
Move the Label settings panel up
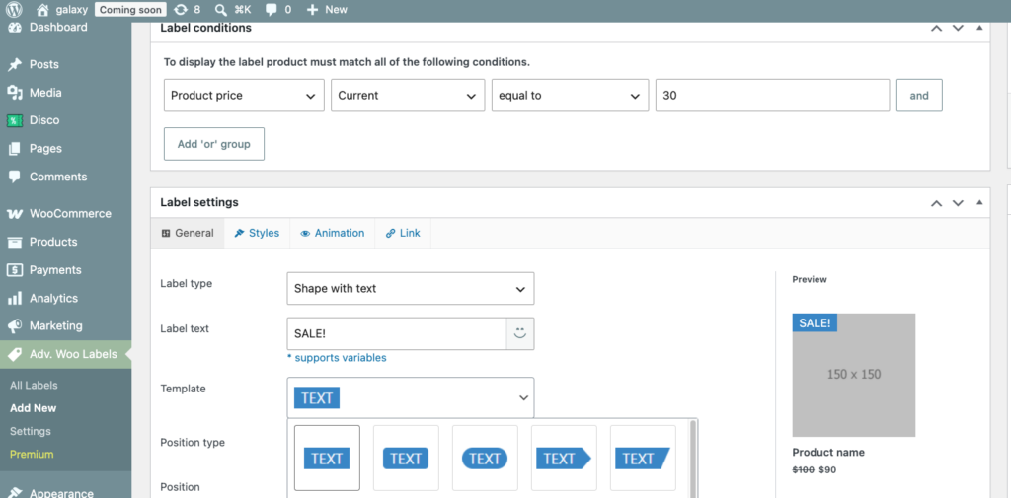tap(937, 203)
